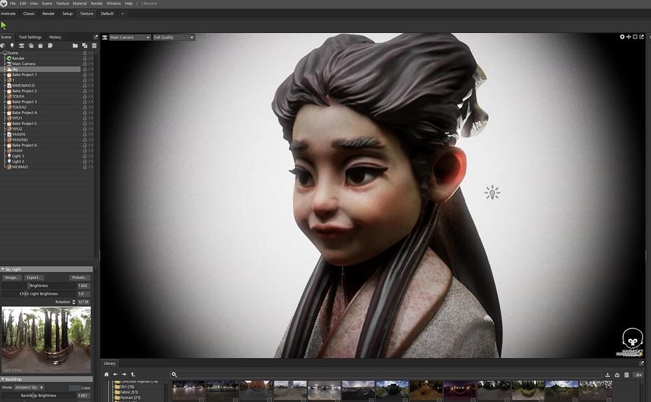Go to the Library home folder
This screenshot has height=402, width=651.
click(106, 374)
